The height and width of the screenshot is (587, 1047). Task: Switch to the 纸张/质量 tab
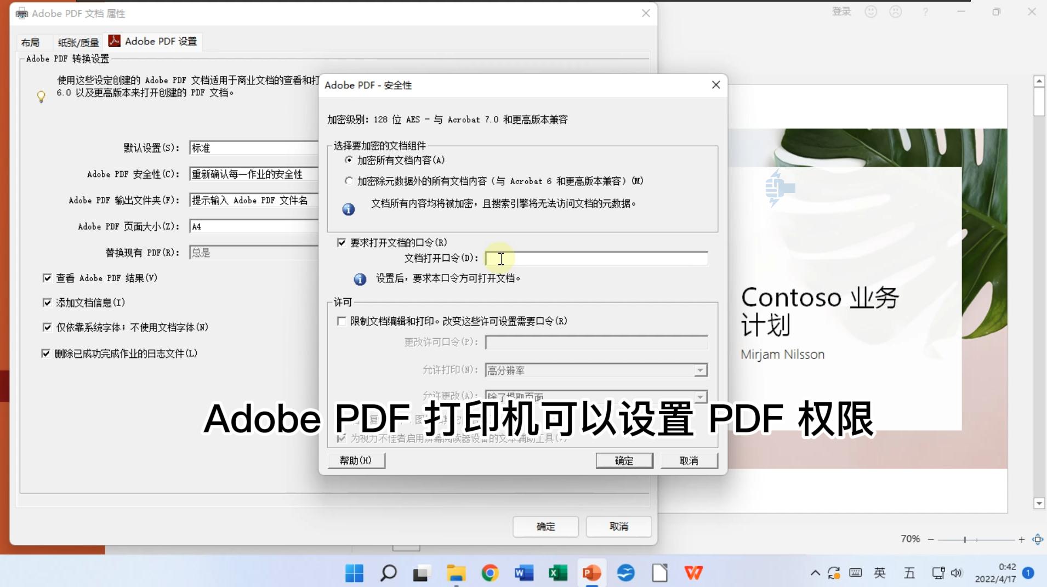click(x=78, y=41)
